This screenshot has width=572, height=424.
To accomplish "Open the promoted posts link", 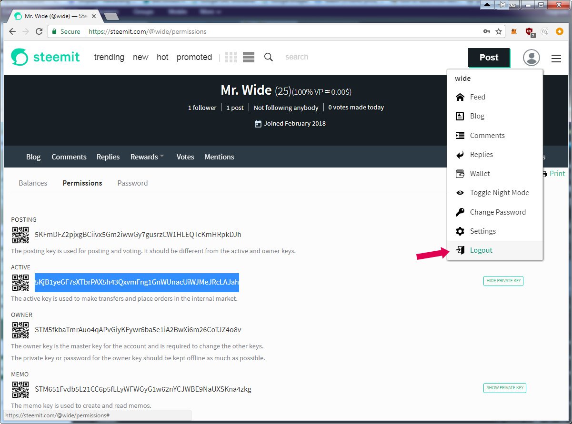I will click(x=194, y=57).
